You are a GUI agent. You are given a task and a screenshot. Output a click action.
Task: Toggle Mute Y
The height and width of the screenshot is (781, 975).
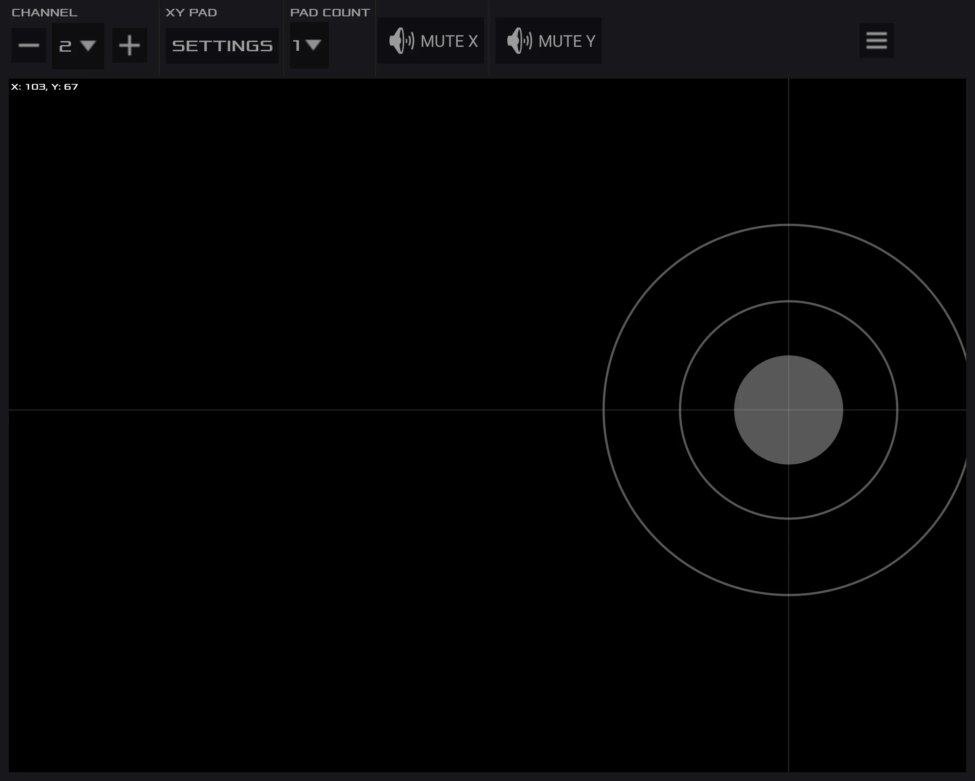548,41
